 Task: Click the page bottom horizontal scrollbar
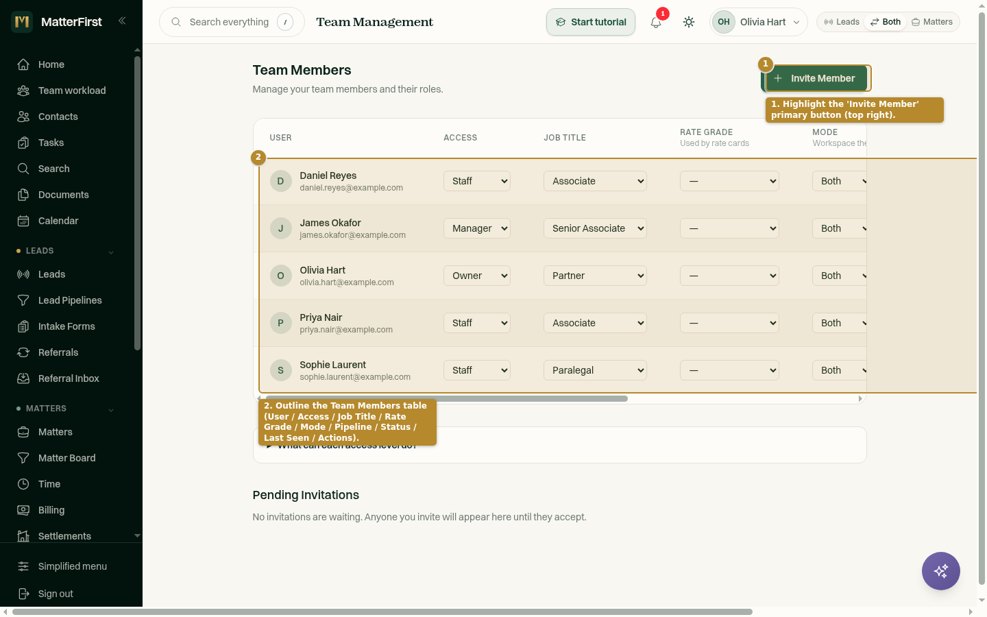pos(382,612)
